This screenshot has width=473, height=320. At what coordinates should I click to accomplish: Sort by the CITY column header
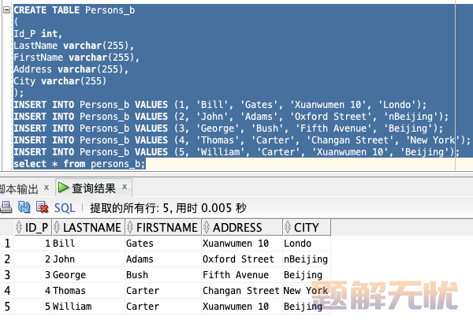[307, 228]
